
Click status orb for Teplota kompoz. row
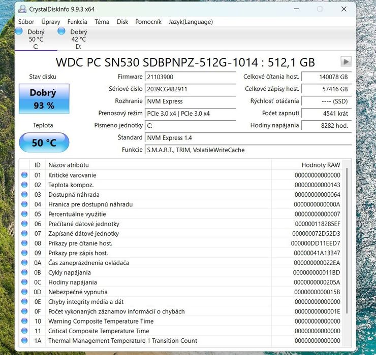pos(24,185)
